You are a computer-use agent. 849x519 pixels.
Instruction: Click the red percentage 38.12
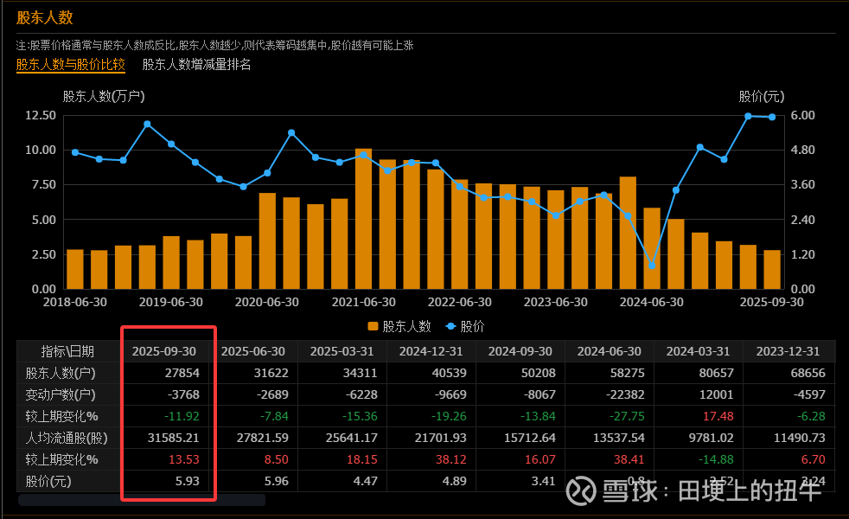(x=451, y=459)
